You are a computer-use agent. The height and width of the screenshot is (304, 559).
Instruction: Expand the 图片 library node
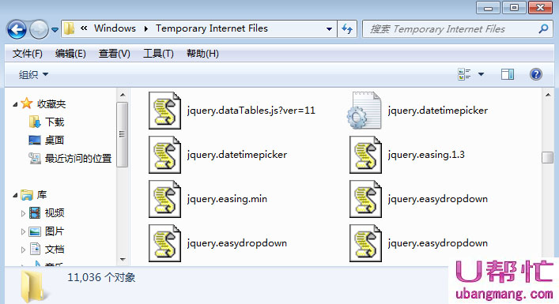[x=23, y=231]
